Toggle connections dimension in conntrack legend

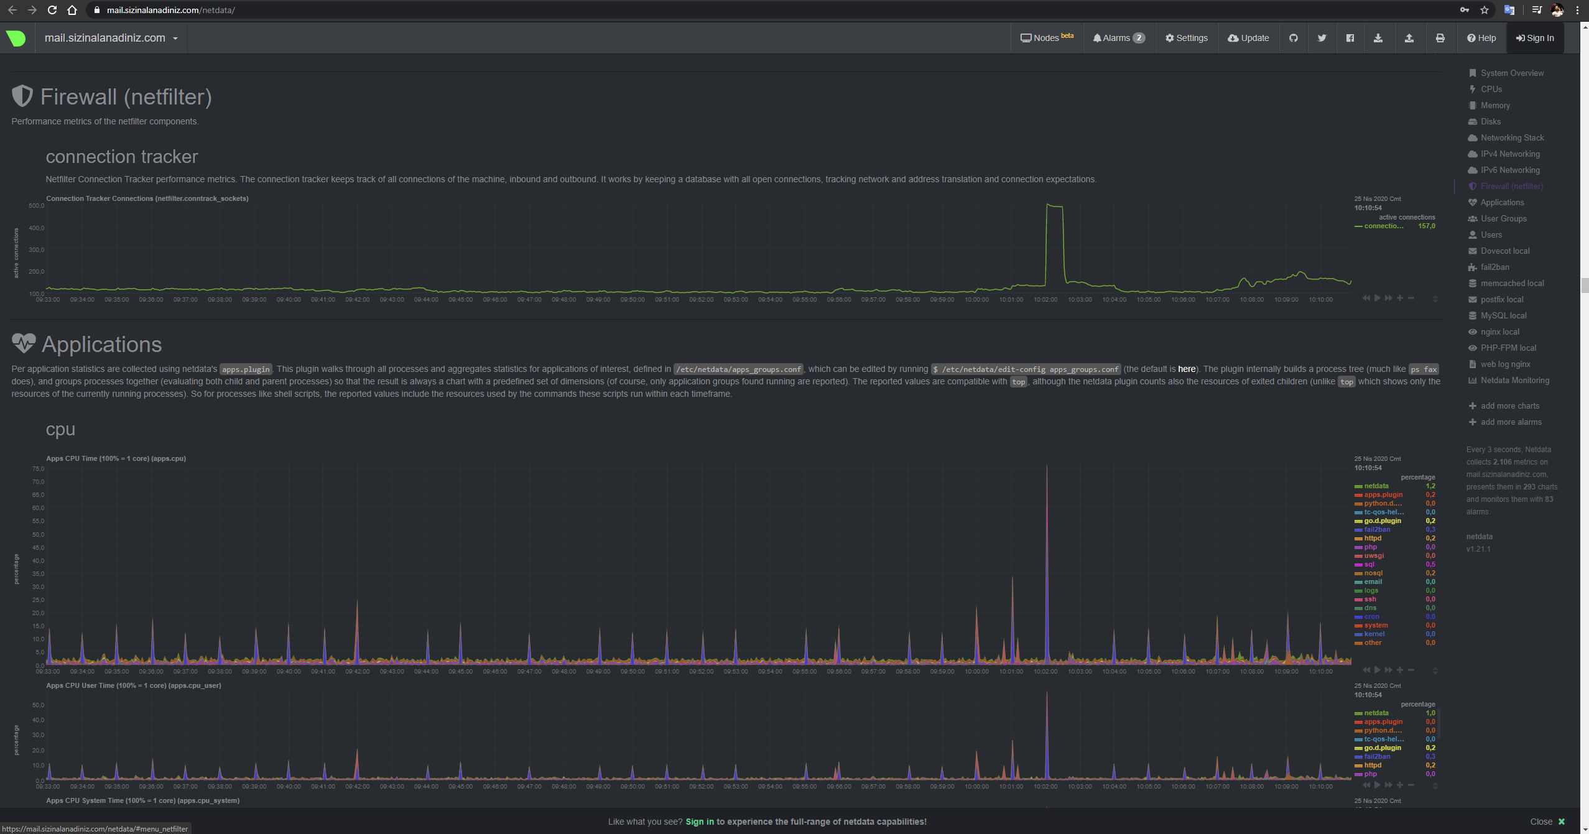[x=1383, y=226]
